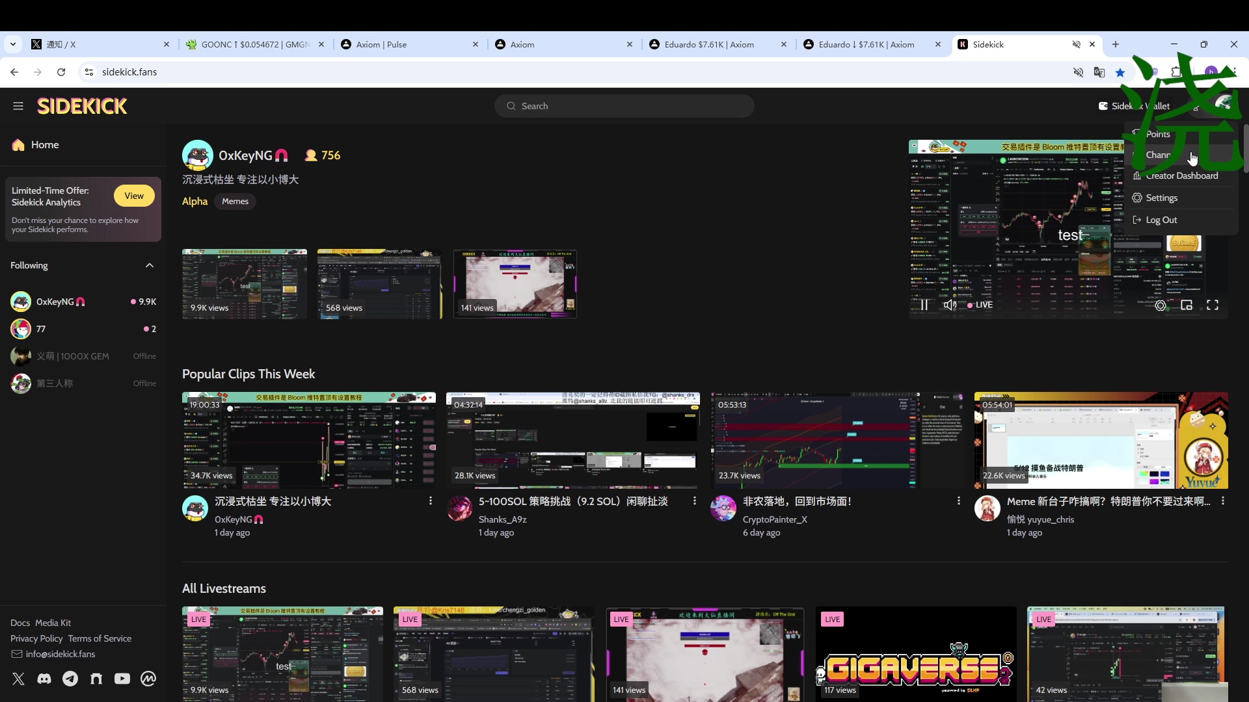Open 77 channel in Following list
Viewport: 1249px width, 702px height.
tap(83, 329)
